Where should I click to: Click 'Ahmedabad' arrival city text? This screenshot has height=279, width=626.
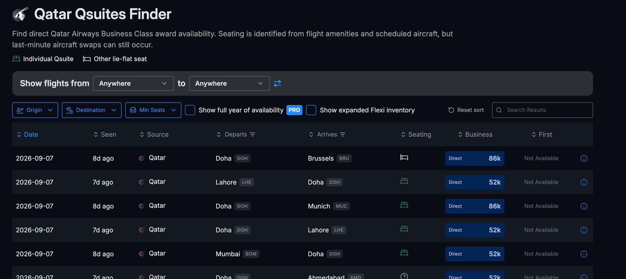(x=326, y=276)
